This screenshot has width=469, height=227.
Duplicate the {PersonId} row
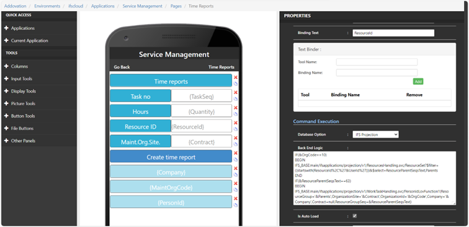click(x=235, y=205)
